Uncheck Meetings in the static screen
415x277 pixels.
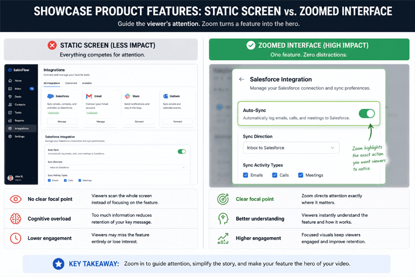[80, 181]
